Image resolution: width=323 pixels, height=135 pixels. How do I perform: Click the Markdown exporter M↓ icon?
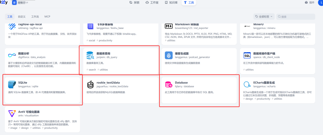tap(169, 26)
